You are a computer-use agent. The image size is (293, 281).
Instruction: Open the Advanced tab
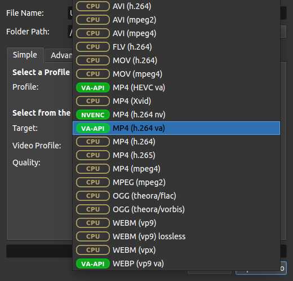click(x=61, y=55)
